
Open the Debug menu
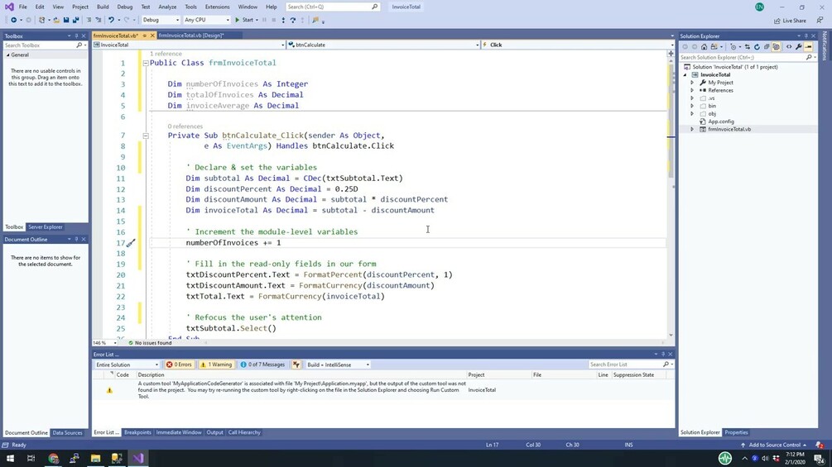(x=125, y=7)
